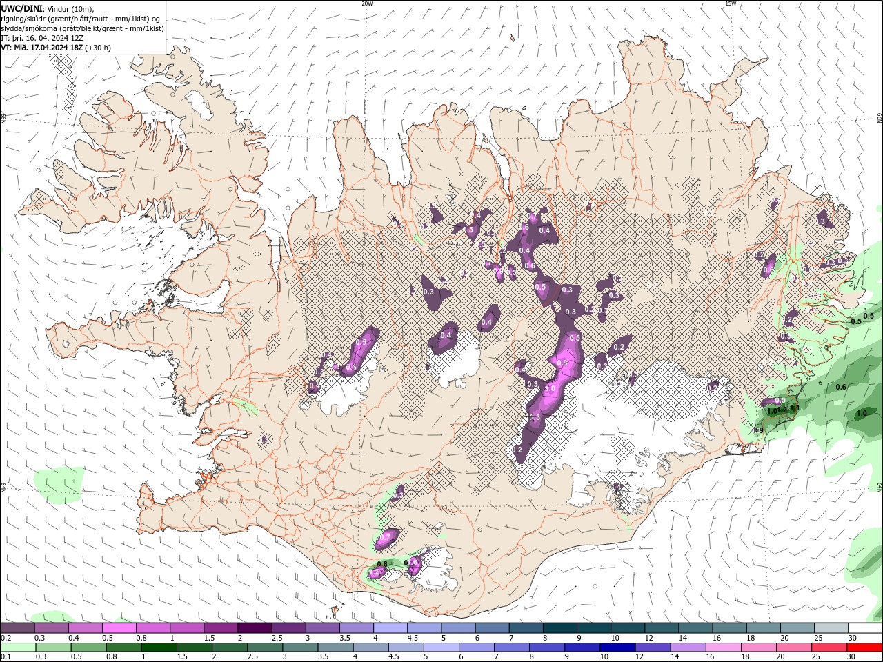883x662 pixels.
Task: Select the 0.3 green swatch, lower legend row
Action: (53, 648)
